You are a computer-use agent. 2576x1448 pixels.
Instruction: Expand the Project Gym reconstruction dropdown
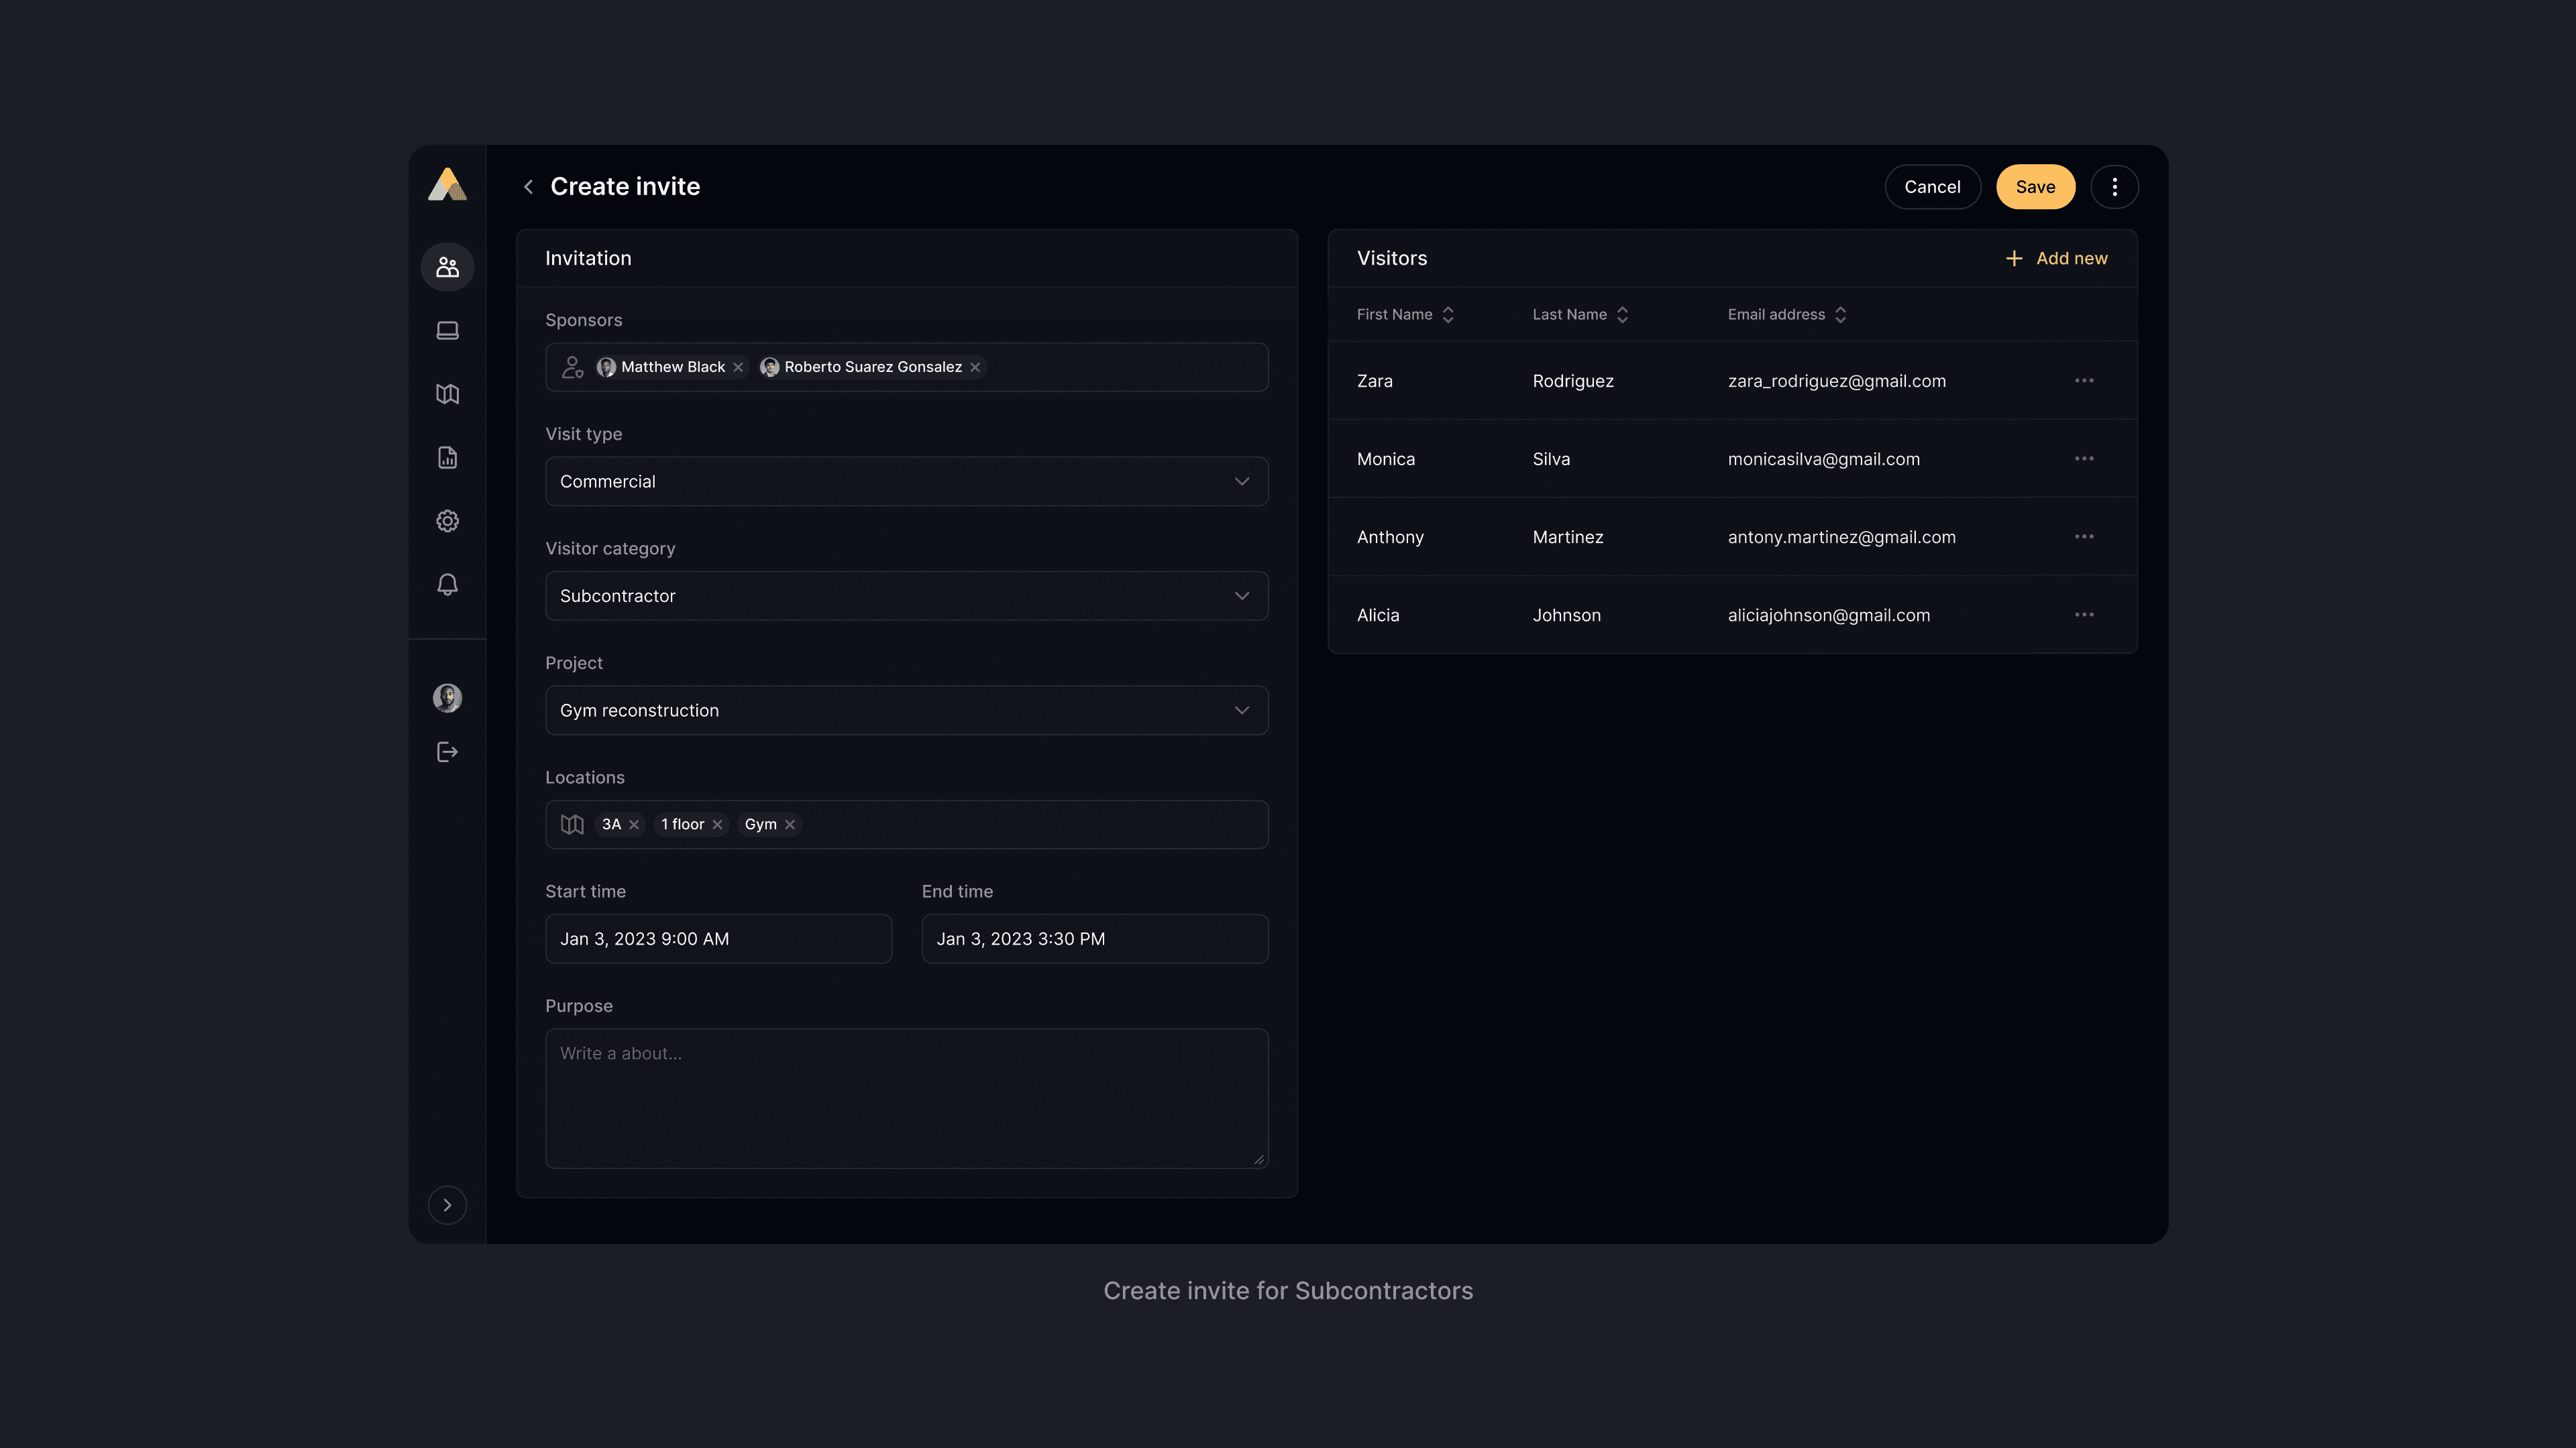906,711
